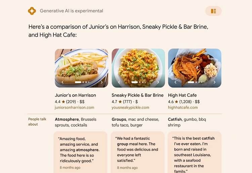Open the "fantastic group meal" review card
The height and width of the screenshot is (173, 252).
point(137,152)
